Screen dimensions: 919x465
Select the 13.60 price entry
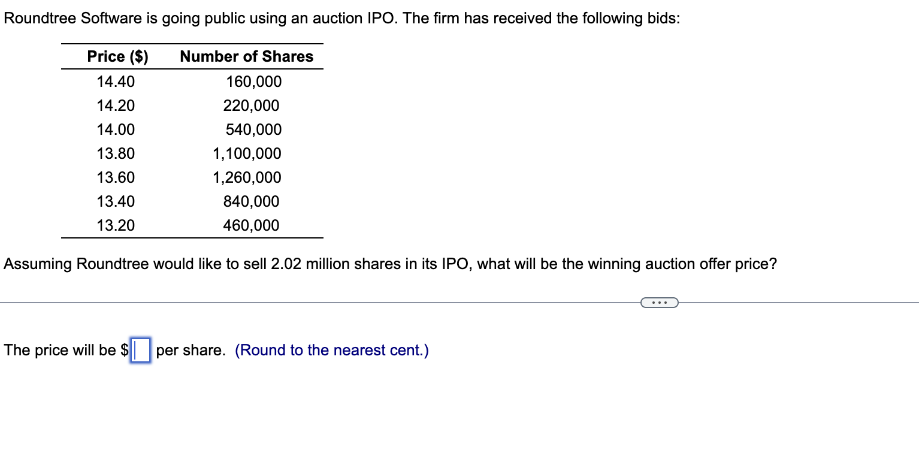point(116,177)
